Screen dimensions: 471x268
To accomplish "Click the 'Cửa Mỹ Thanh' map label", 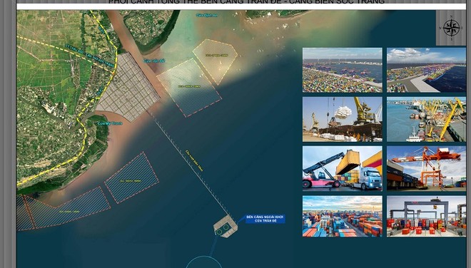I will [x=110, y=123].
